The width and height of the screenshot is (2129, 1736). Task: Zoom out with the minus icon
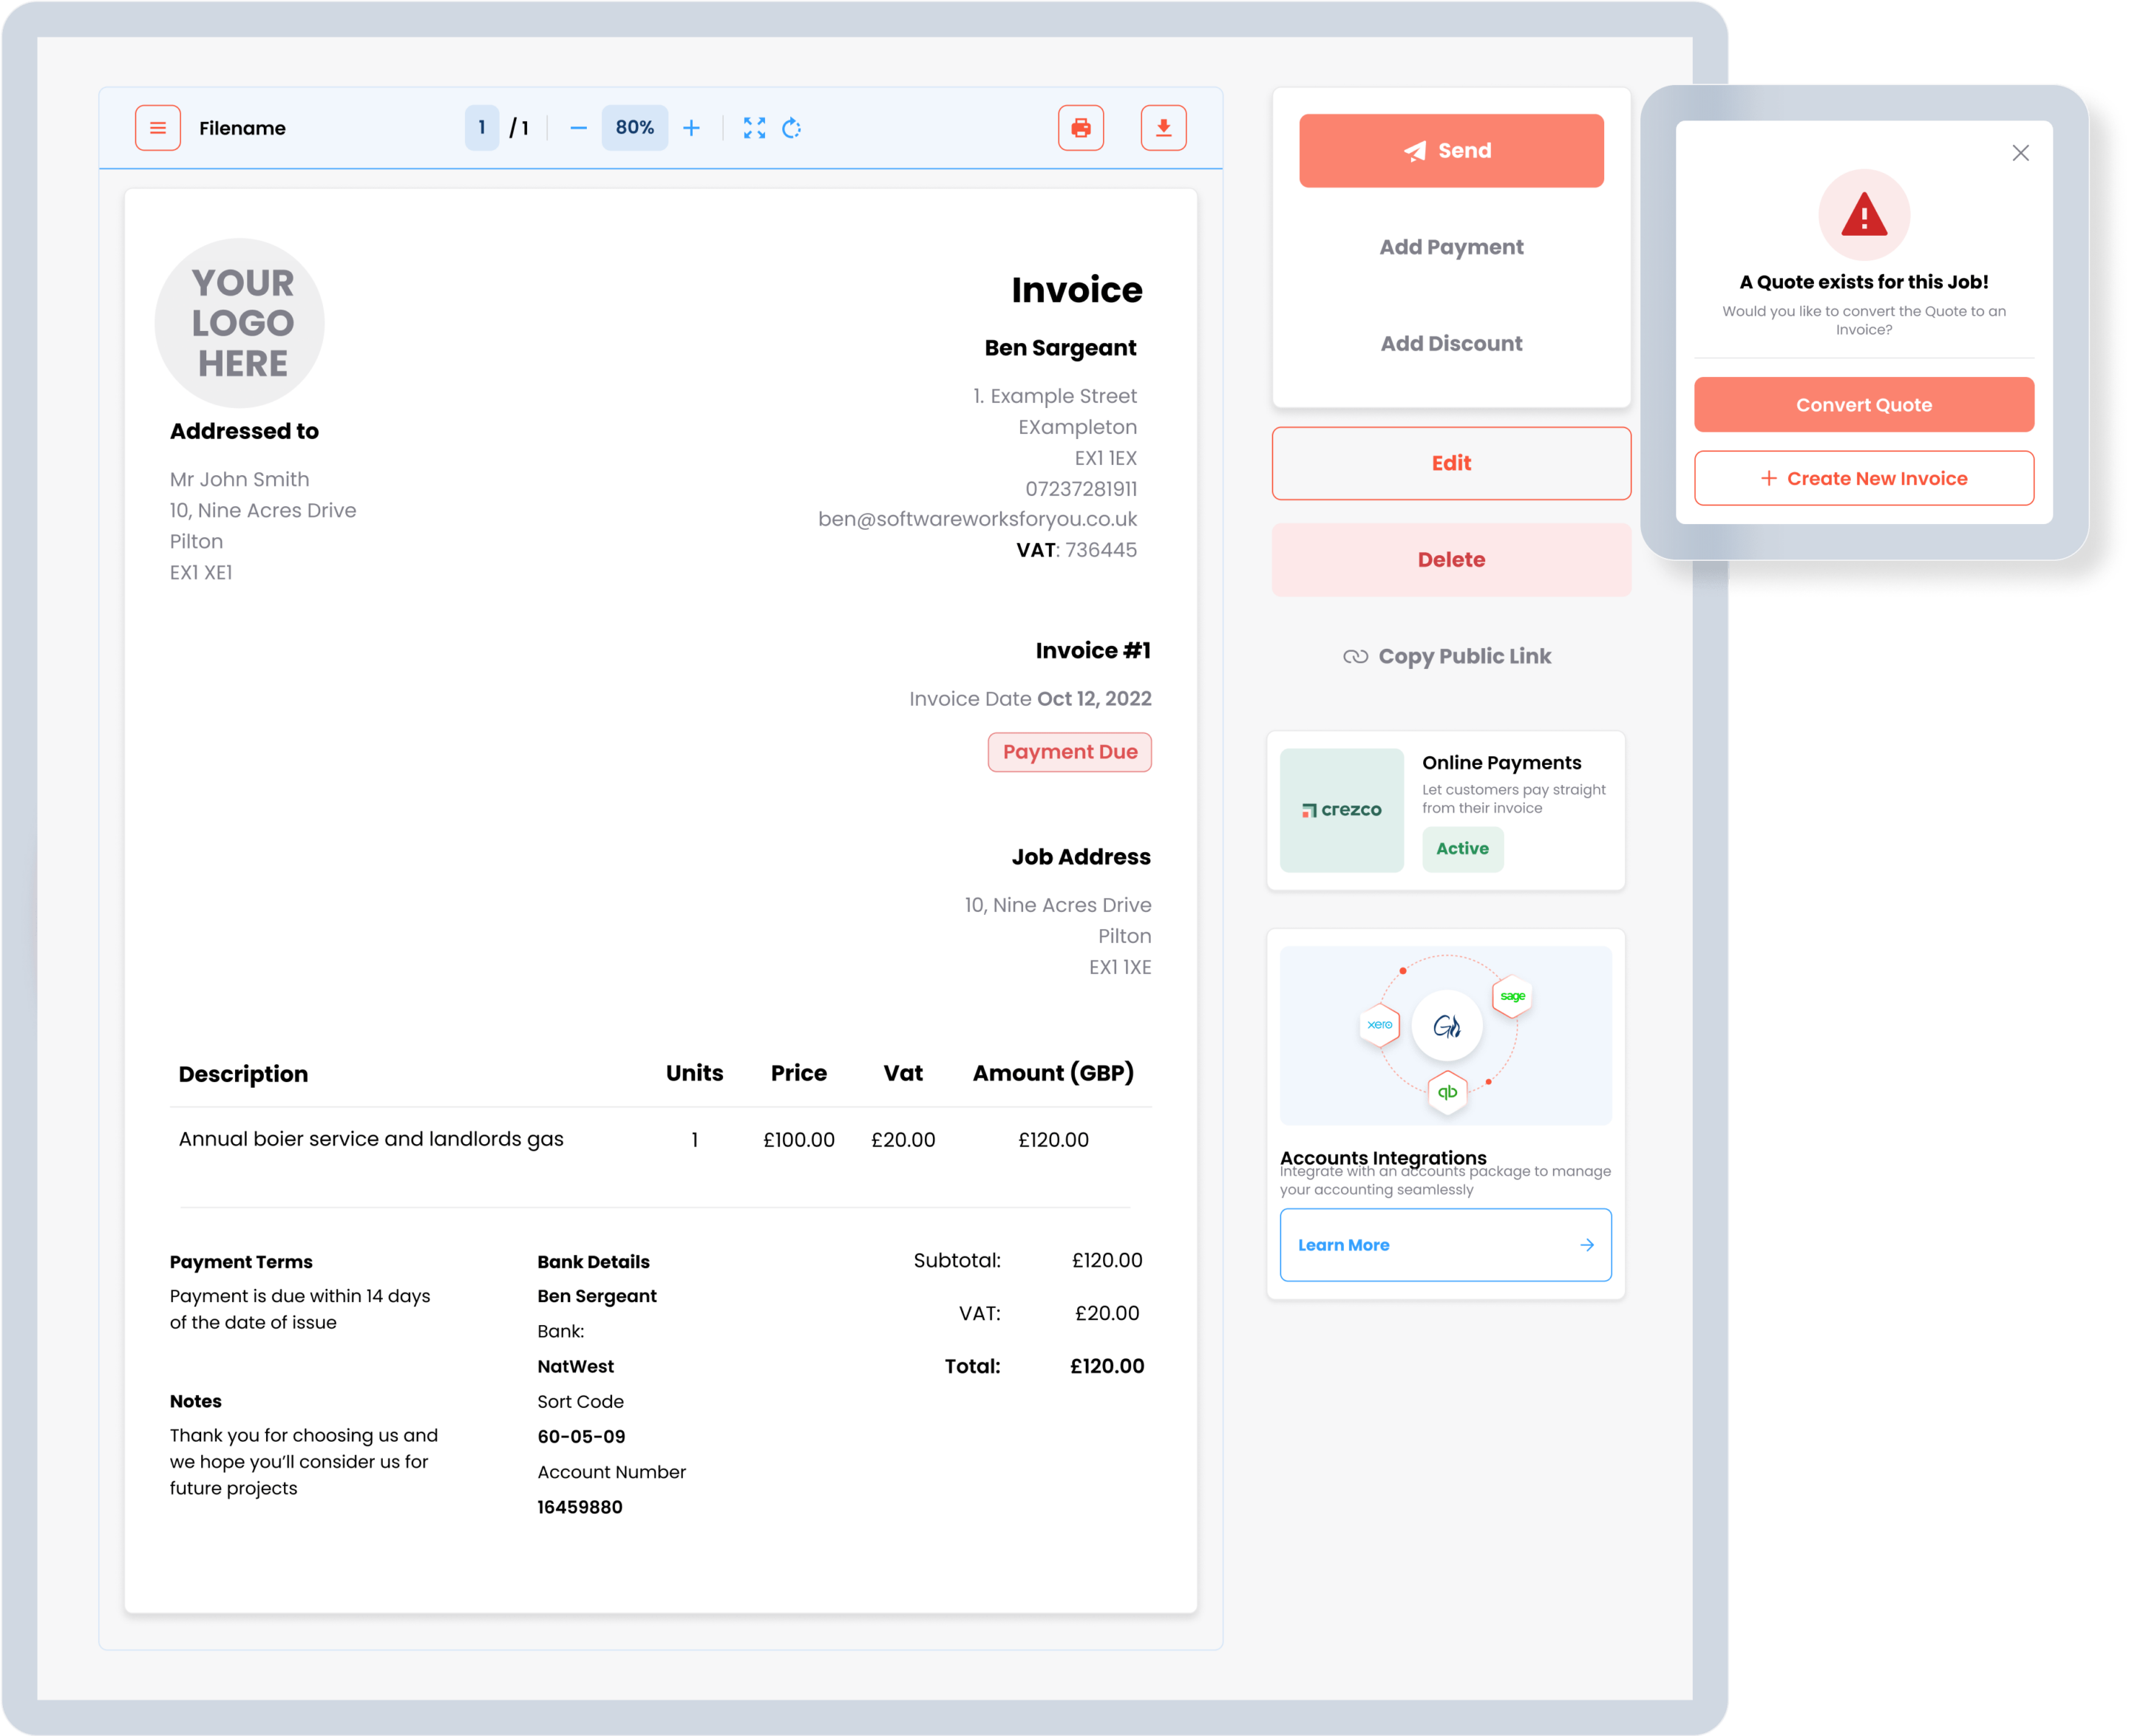pyautogui.click(x=578, y=128)
